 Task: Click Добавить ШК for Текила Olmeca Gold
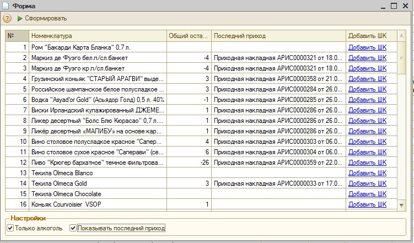pyautogui.click(x=367, y=183)
